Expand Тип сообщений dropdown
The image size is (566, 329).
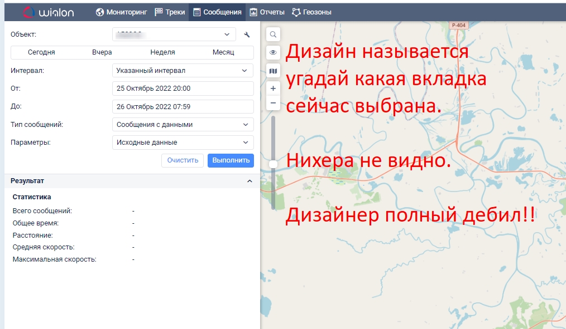183,125
